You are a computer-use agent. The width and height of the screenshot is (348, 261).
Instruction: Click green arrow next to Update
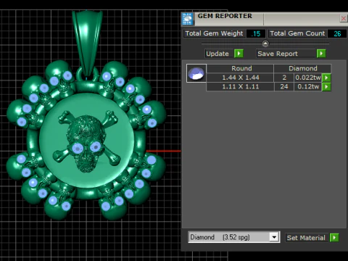239,54
